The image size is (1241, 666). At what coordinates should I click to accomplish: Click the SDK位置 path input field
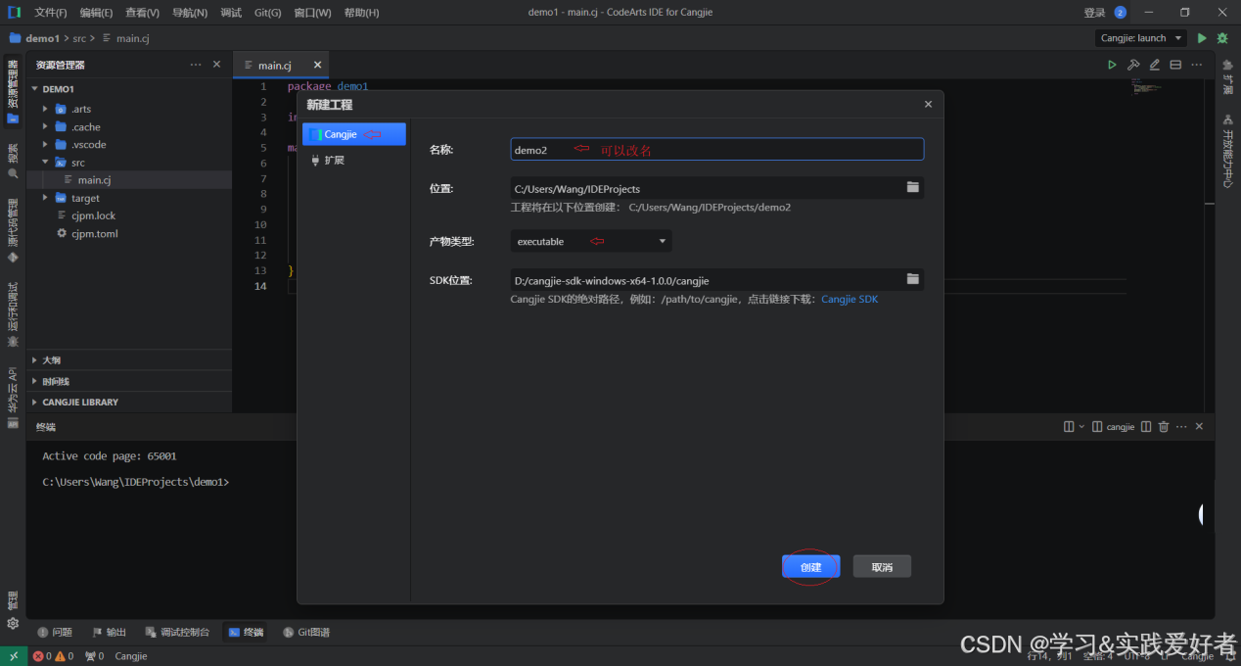(x=706, y=280)
